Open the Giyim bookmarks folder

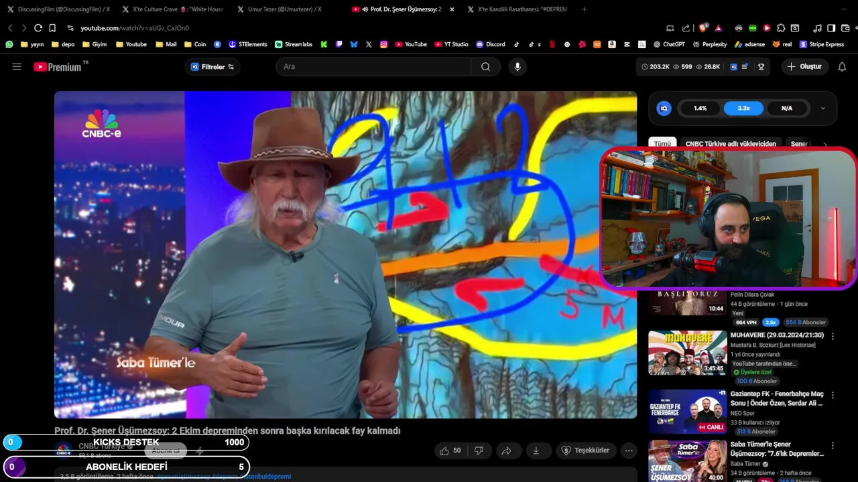coord(95,44)
